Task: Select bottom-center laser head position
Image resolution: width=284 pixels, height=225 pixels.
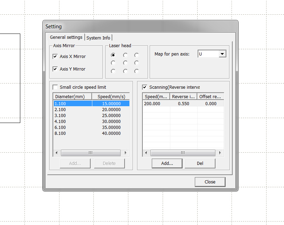Action: (x=125, y=71)
